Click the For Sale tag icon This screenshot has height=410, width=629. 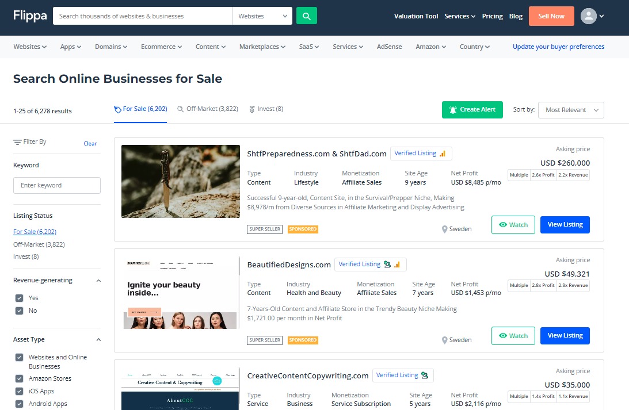pyautogui.click(x=117, y=109)
